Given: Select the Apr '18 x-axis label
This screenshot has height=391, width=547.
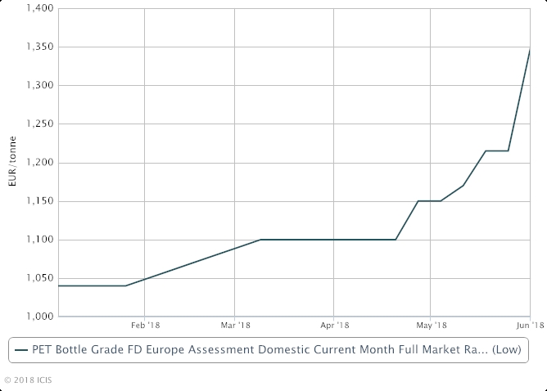Looking at the screenshot, I should (x=333, y=326).
